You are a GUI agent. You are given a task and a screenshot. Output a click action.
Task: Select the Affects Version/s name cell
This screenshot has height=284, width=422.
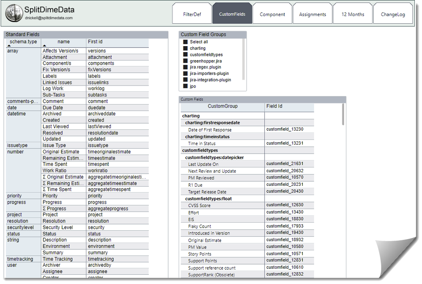63,51
